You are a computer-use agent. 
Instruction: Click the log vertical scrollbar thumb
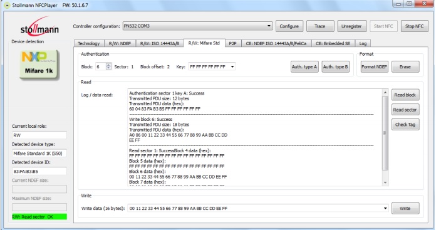(385, 133)
